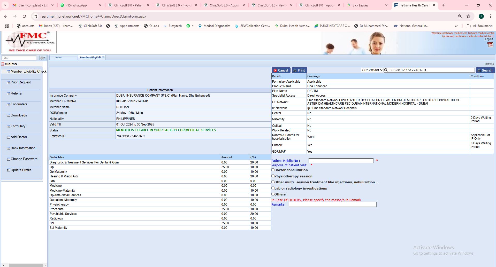Click the site information icon beside the URL

click(35, 16)
